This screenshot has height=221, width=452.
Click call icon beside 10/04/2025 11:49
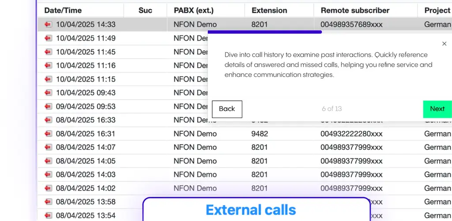point(48,38)
